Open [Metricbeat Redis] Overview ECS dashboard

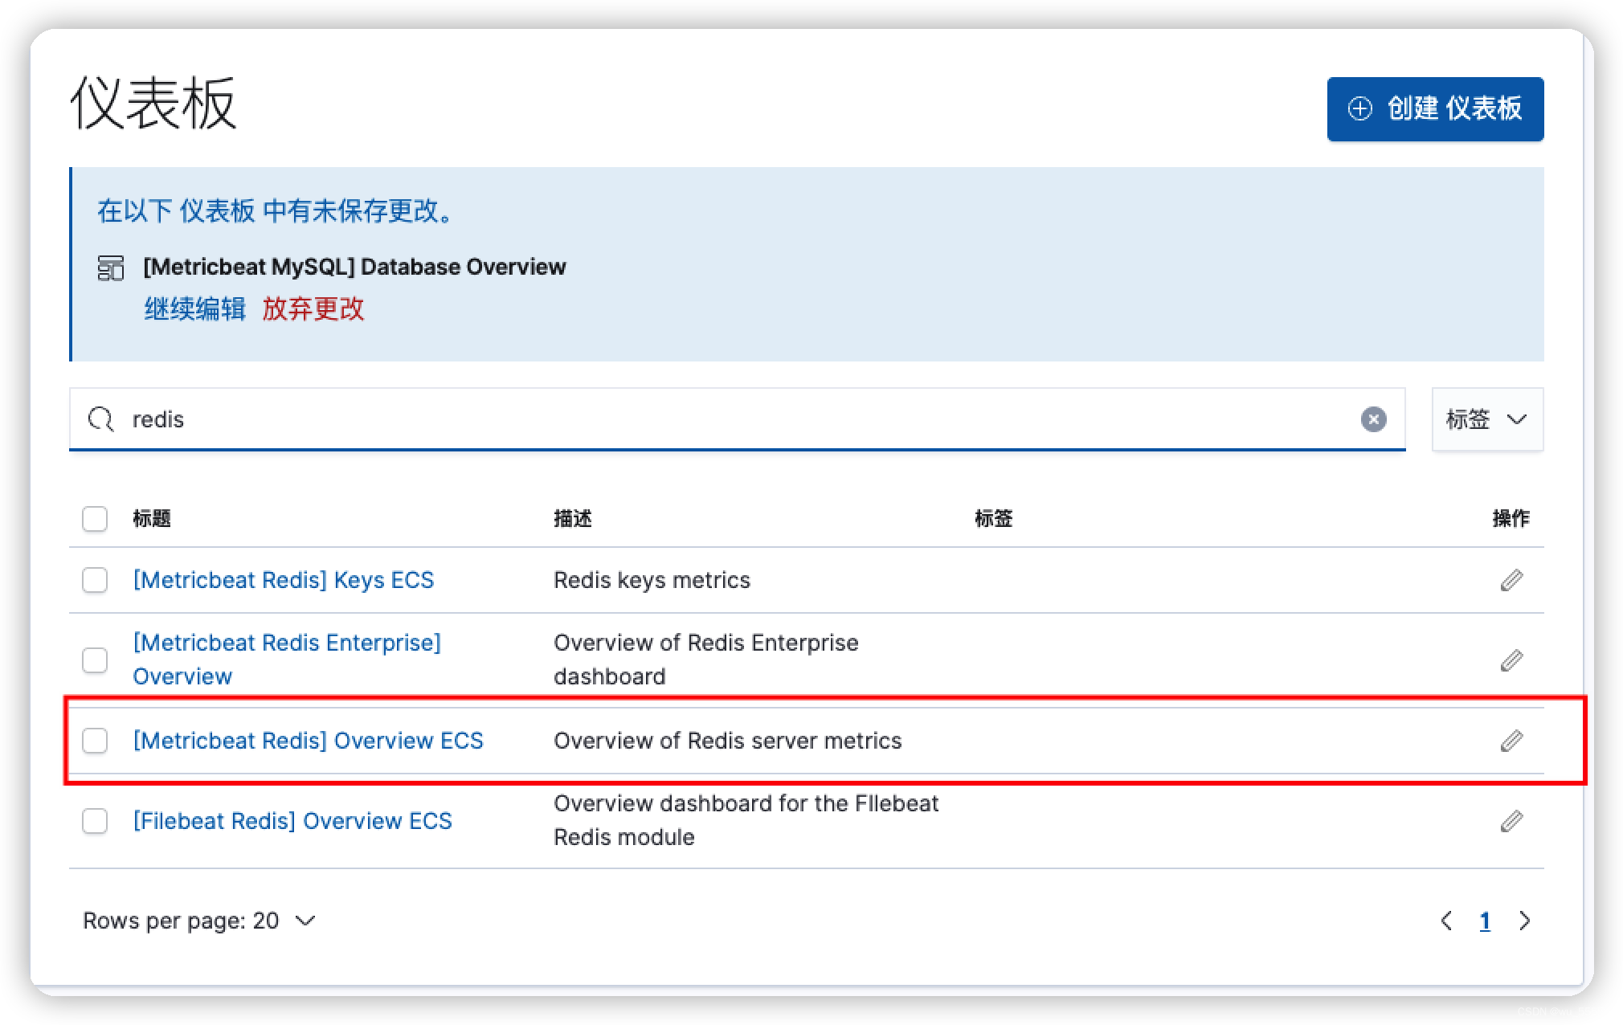(x=309, y=741)
